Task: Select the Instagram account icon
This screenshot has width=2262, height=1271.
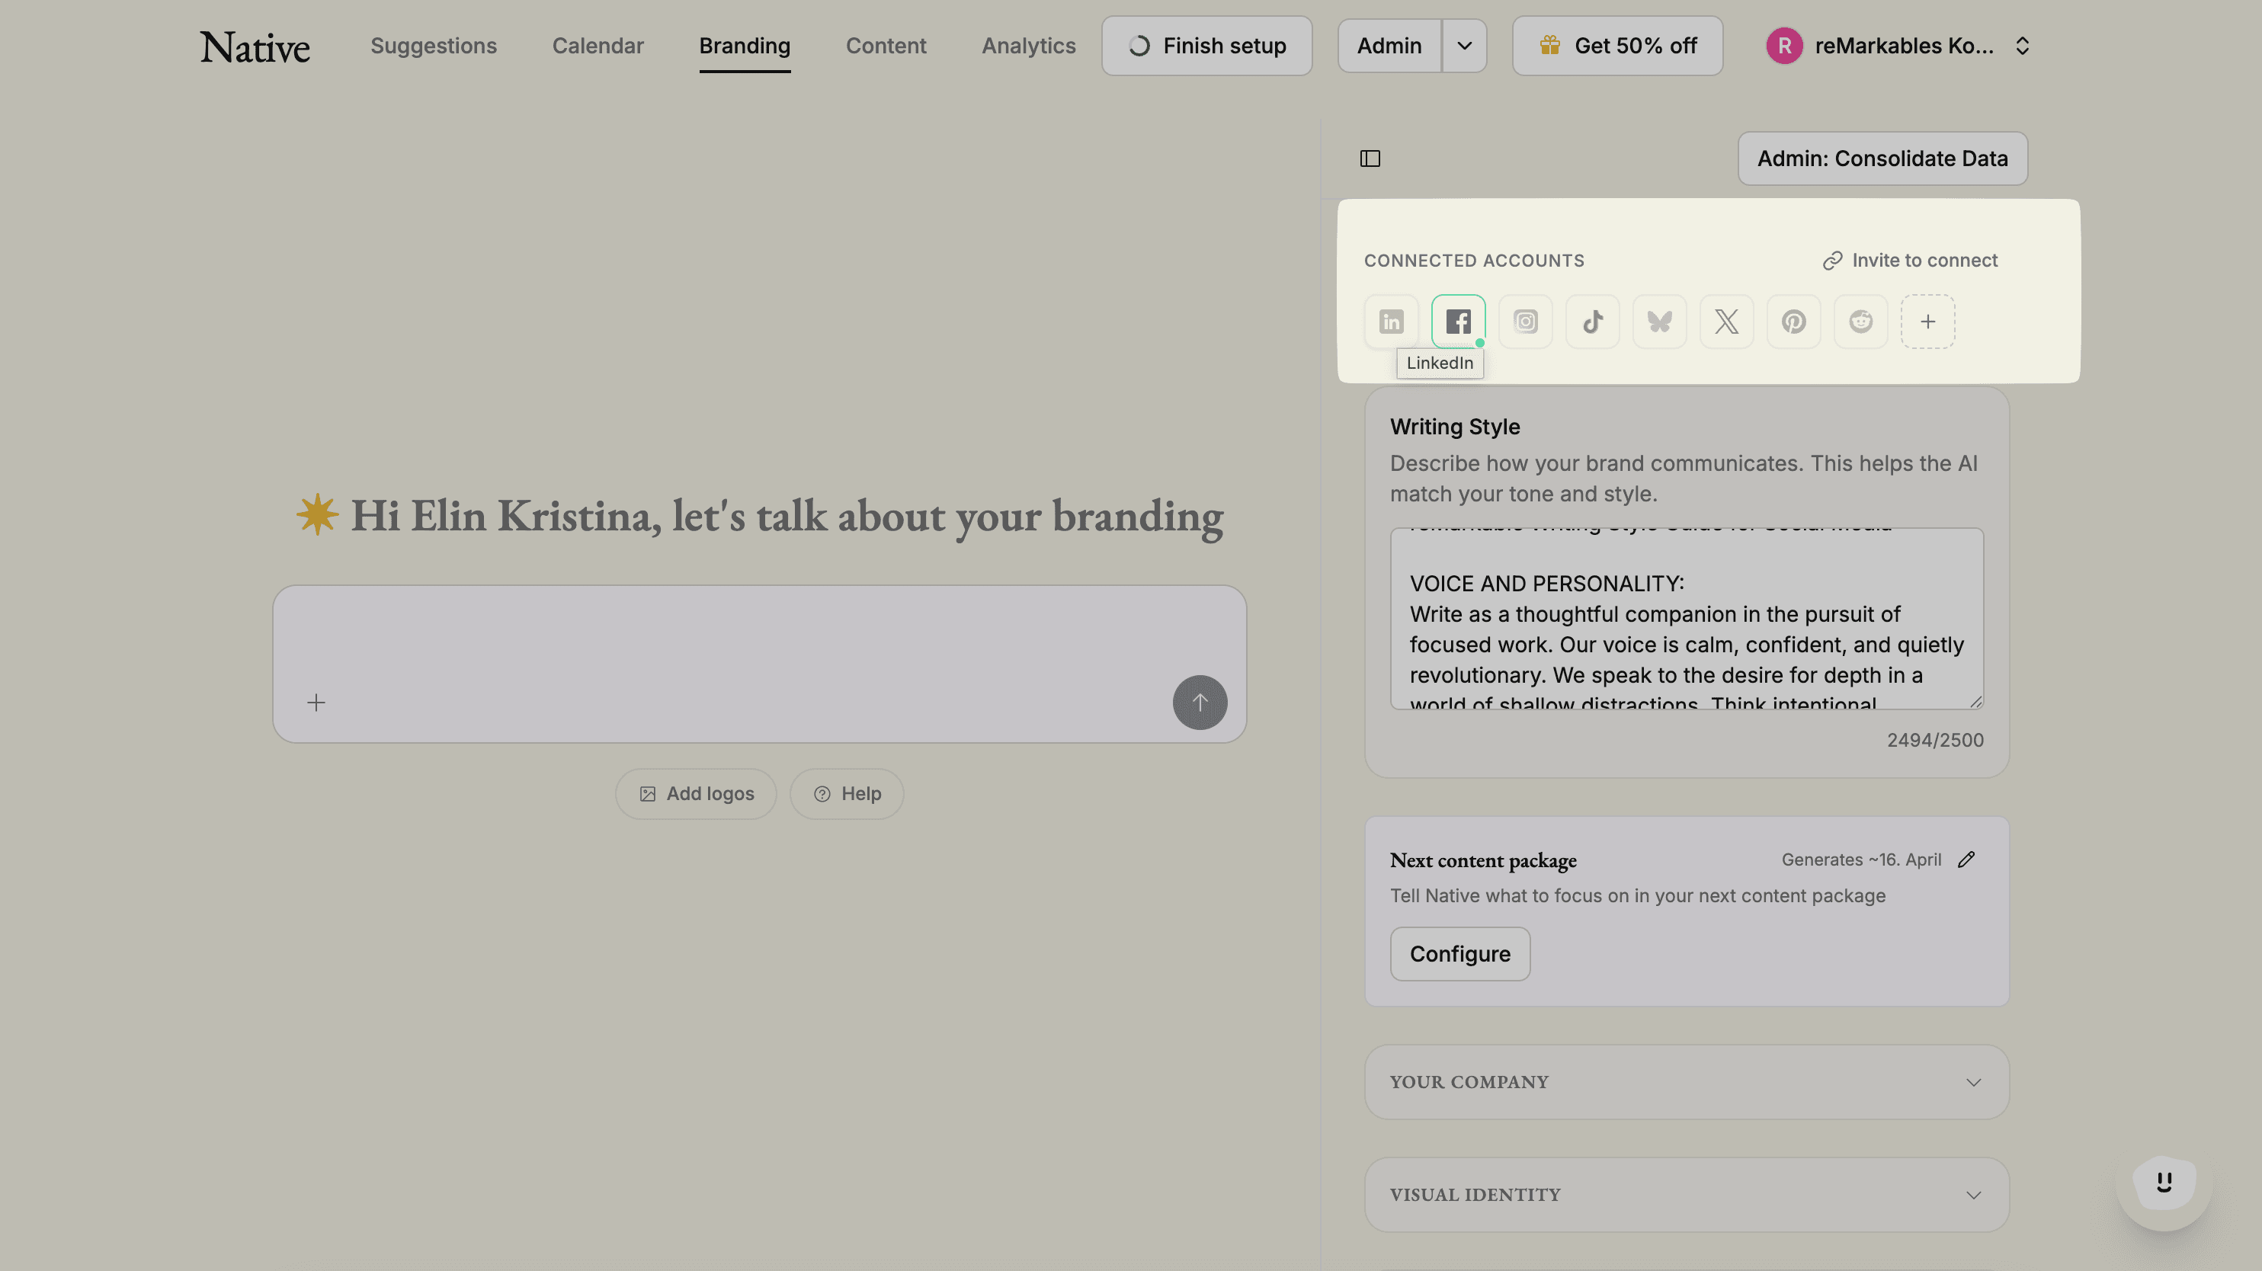Action: [1525, 322]
